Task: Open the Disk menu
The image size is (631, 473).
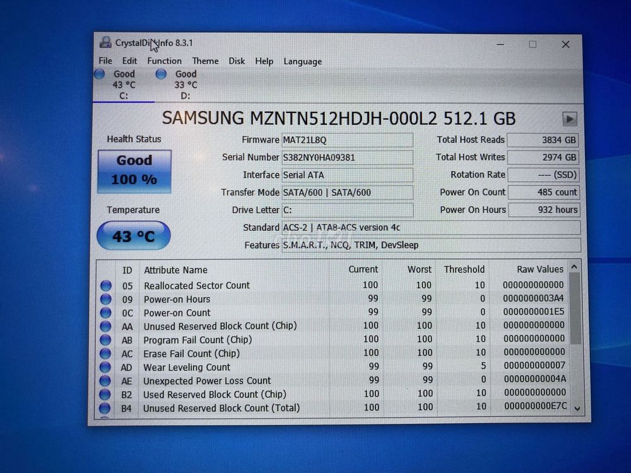Action: click(x=237, y=61)
